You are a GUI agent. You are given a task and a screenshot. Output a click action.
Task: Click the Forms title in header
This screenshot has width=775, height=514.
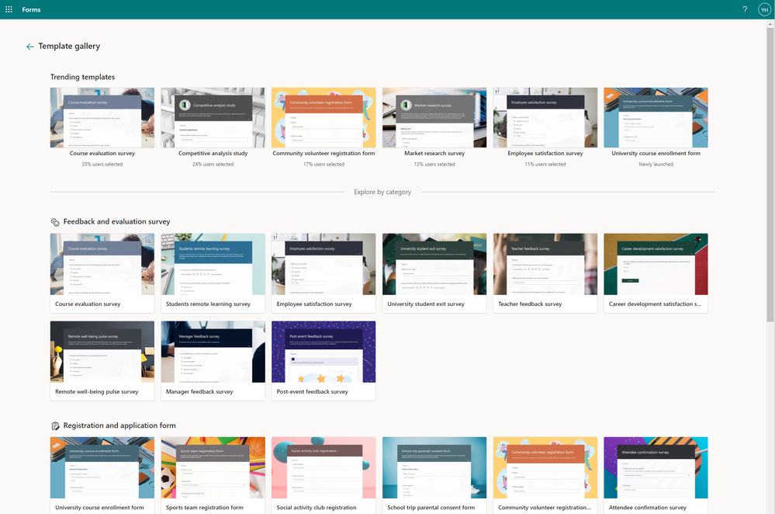31,9
